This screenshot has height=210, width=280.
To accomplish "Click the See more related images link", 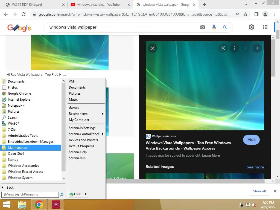I will coord(255,167).
